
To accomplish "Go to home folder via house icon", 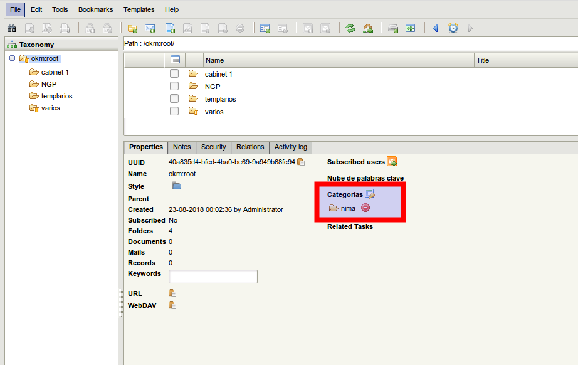I will pos(368,28).
